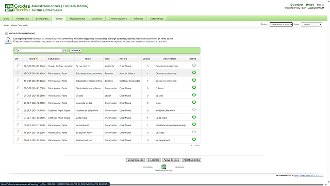The height and width of the screenshot is (186, 330).
Task: Click the Go search button
Action: pyautogui.click(x=65, y=51)
